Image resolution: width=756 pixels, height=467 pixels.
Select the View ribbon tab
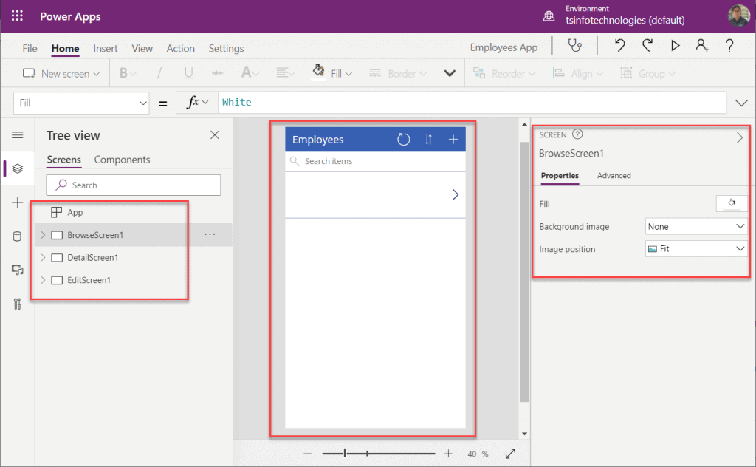pos(142,48)
